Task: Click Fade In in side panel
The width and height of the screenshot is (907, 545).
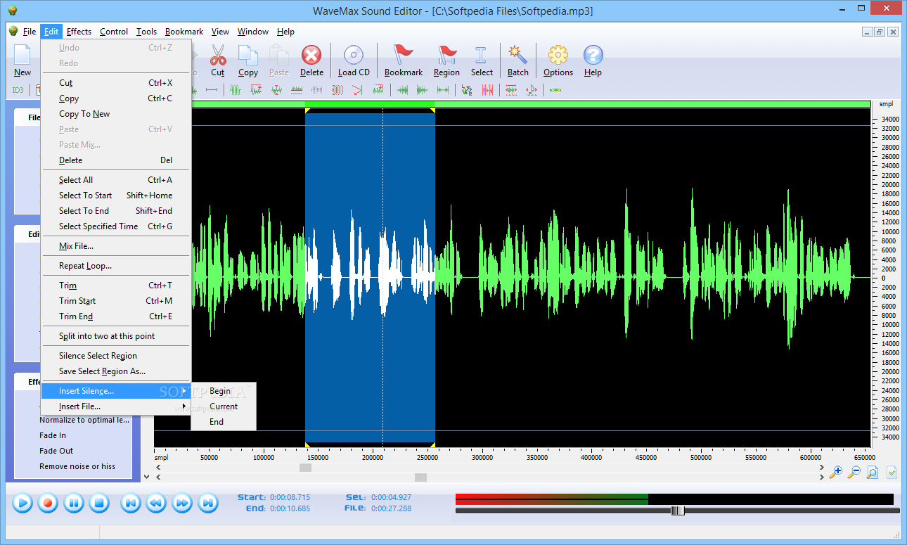Action: 53,435
